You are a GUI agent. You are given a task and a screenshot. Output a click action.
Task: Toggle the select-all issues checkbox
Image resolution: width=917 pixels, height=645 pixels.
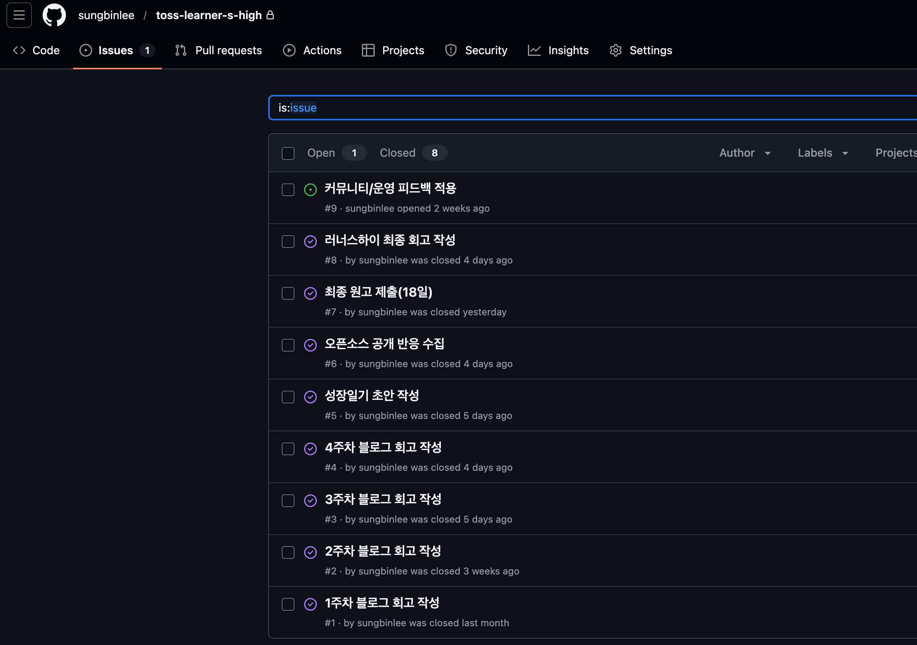click(x=288, y=153)
